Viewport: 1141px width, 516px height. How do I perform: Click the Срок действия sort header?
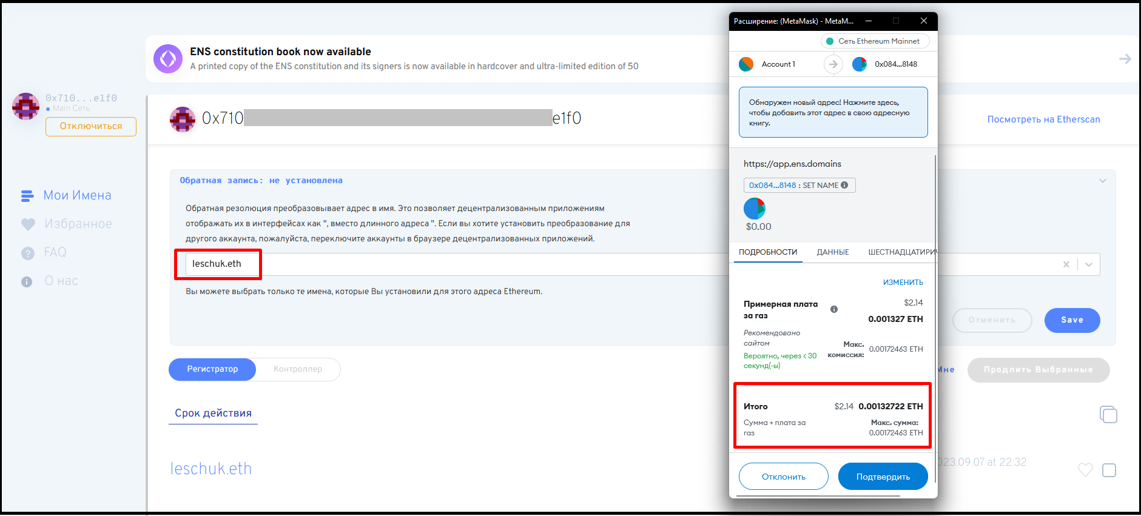coord(213,413)
